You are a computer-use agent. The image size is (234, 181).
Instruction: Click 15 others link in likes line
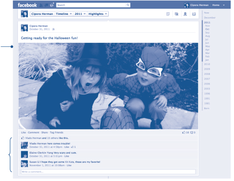(x=53, y=138)
